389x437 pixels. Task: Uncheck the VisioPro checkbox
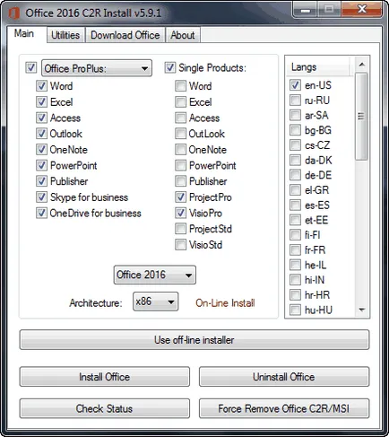click(x=180, y=213)
